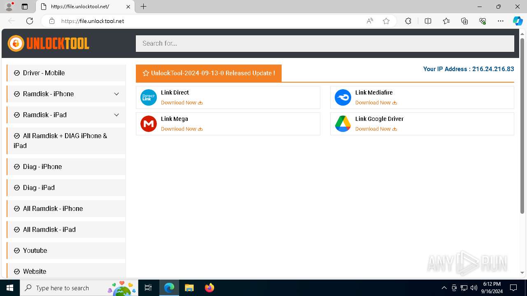Click scrollbar down arrow
Screen dimensions: 527x296
(x=522, y=273)
